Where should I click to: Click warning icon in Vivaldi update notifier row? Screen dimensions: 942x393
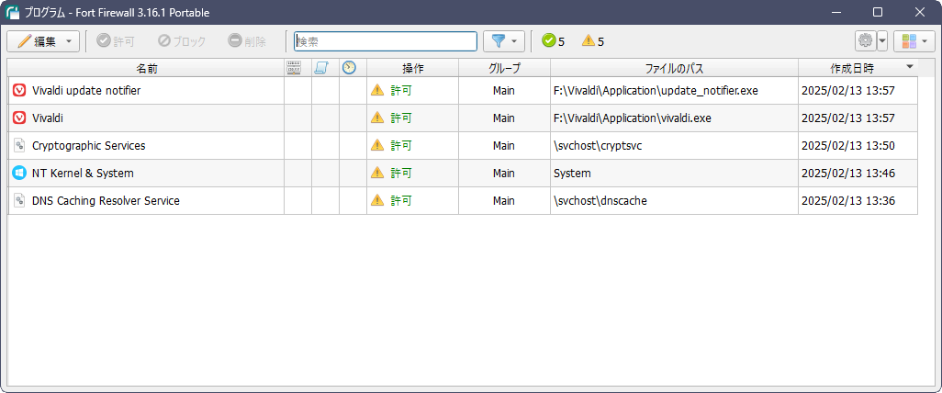(377, 90)
